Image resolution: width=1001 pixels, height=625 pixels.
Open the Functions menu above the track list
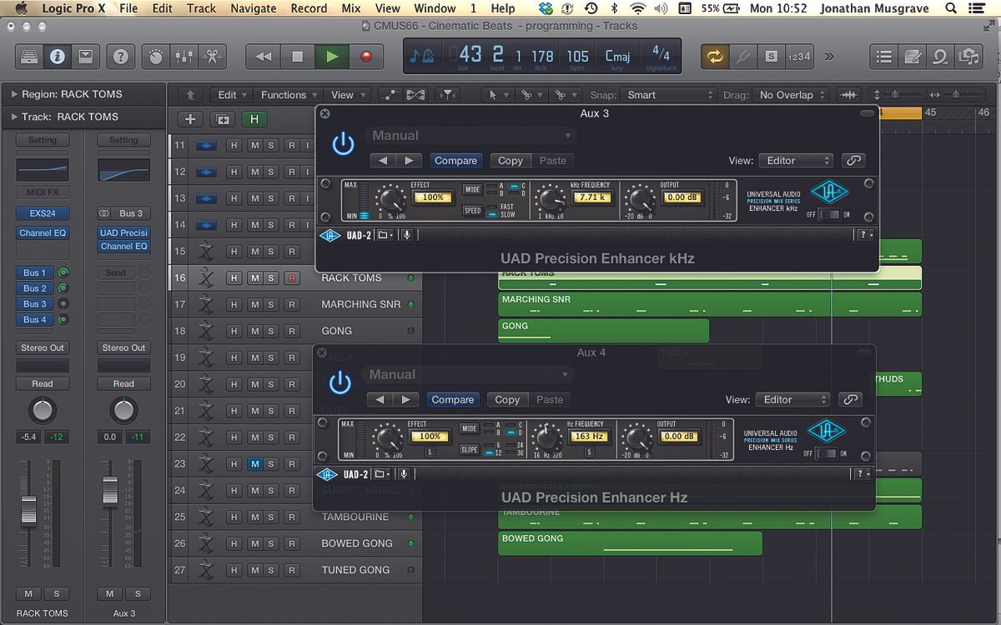[x=287, y=94]
